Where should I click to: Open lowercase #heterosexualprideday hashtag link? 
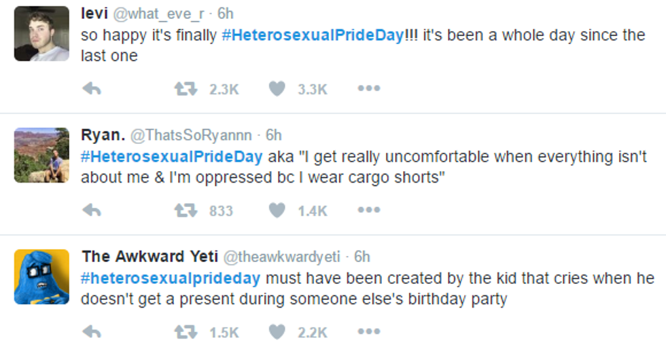pos(171,278)
